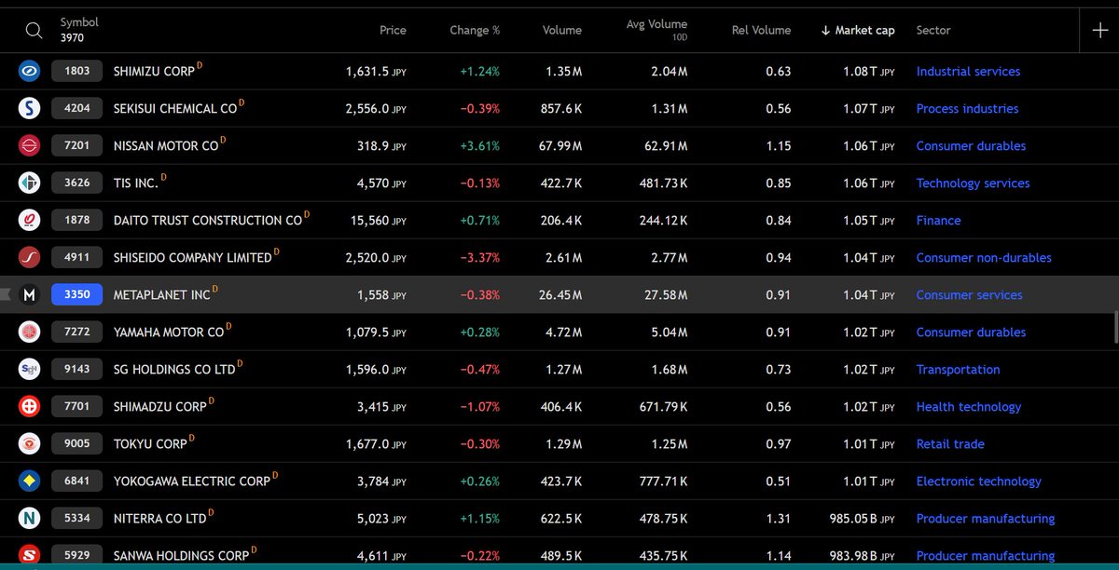
Task: Sort by the Rel Volume column header
Action: point(761,30)
